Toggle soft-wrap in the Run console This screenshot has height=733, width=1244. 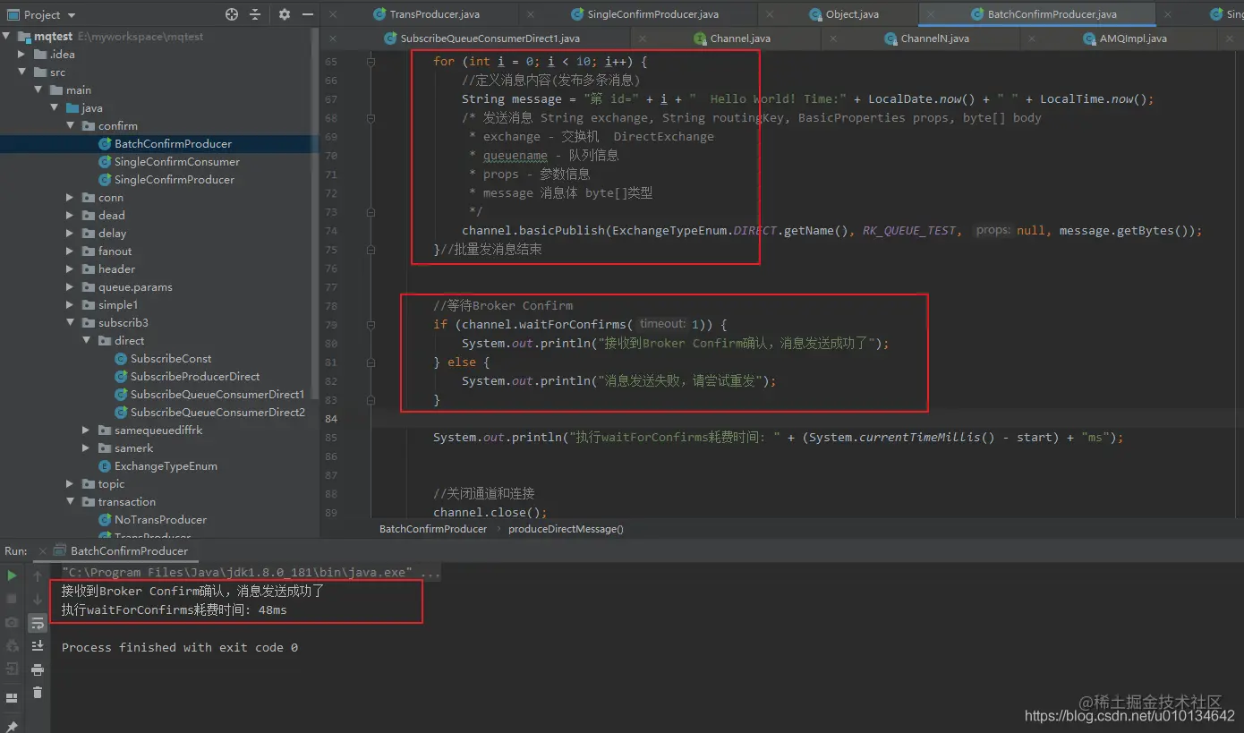tap(38, 622)
